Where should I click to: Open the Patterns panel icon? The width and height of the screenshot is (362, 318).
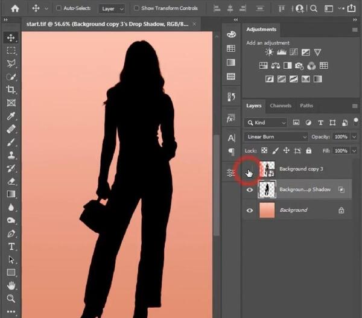point(231,76)
